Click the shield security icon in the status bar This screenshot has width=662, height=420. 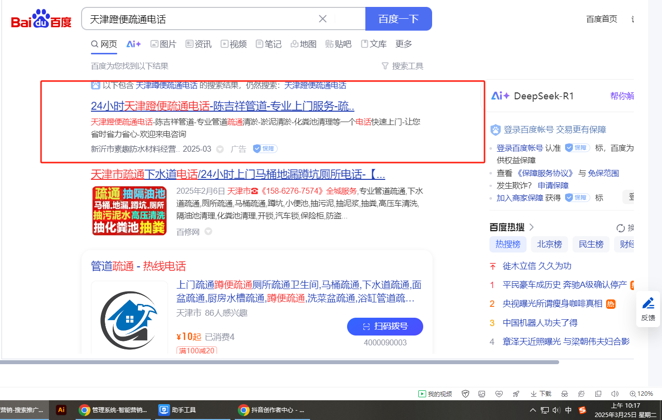coord(465,394)
